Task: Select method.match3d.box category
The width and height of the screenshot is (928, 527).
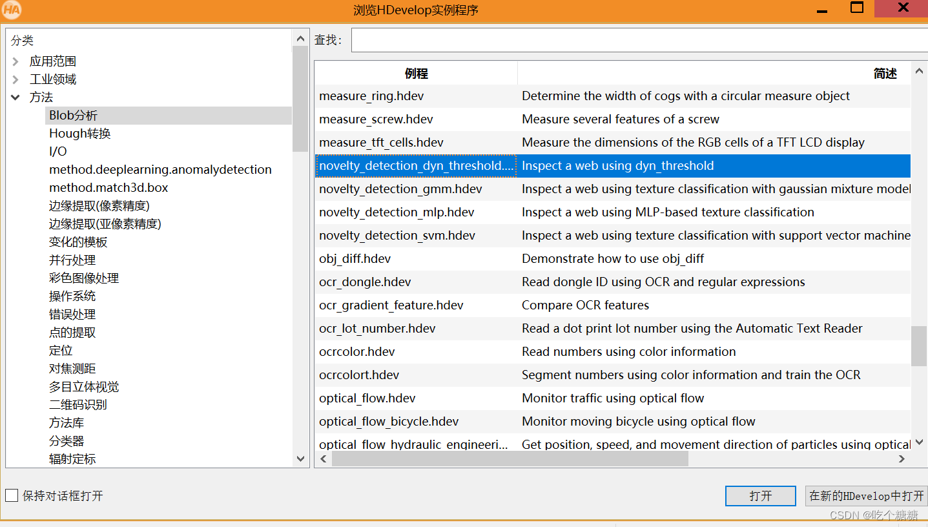Action: pos(108,188)
